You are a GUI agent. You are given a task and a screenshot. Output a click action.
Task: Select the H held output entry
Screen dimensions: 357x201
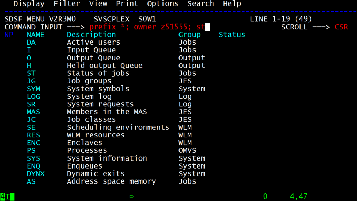pos(29,66)
